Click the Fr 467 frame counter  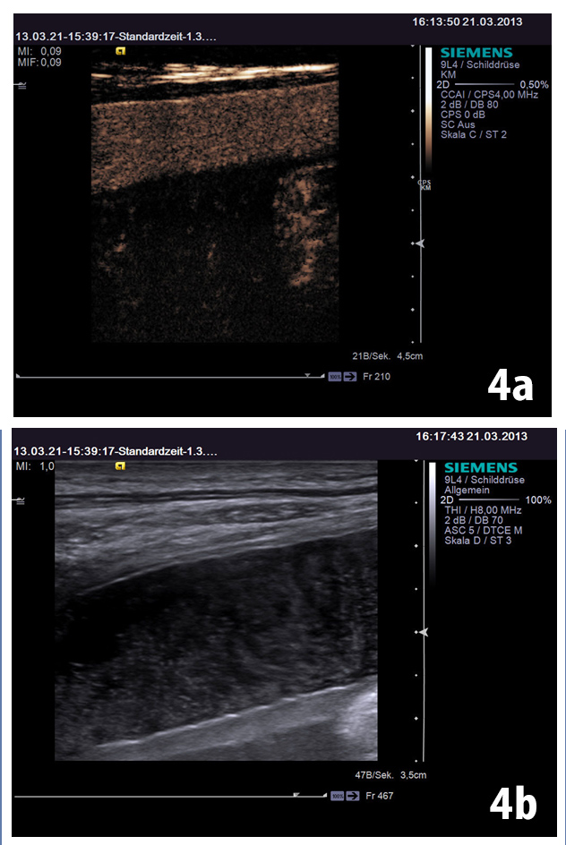pos(378,795)
